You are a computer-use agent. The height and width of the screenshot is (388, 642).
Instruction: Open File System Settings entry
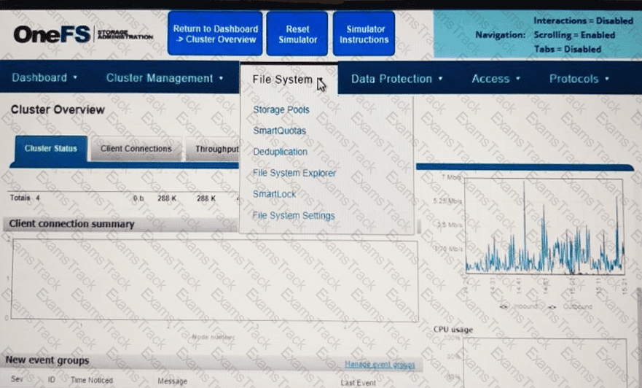[x=294, y=215]
